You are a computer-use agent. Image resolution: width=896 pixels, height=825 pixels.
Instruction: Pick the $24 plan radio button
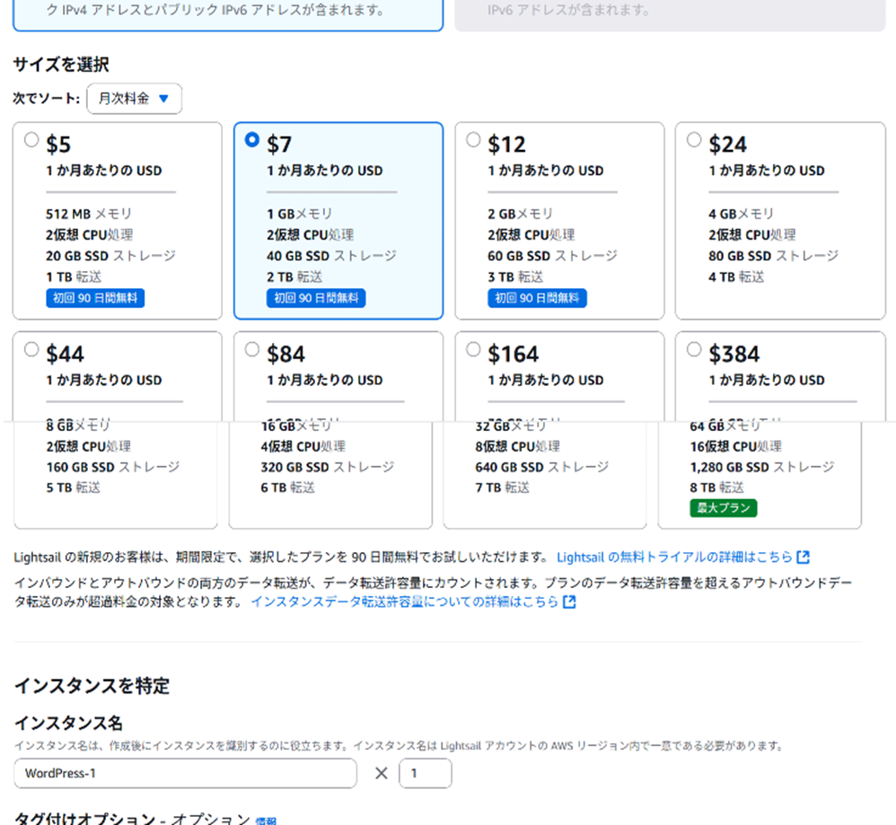tap(694, 139)
